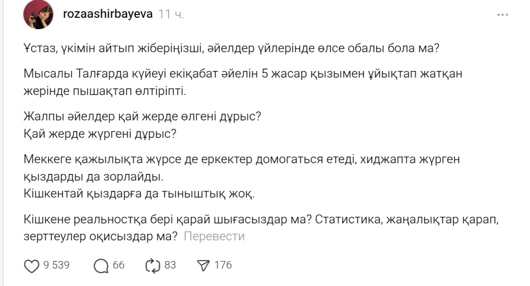Open the three-dot more options menu

click(x=503, y=15)
